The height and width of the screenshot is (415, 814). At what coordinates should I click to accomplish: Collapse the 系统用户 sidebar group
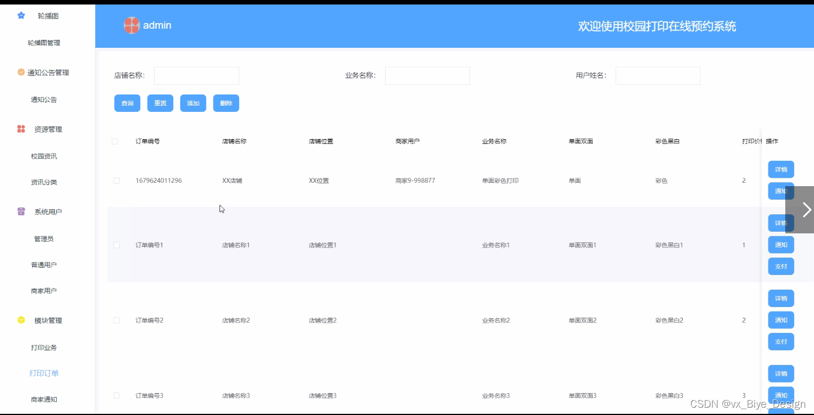coord(47,211)
